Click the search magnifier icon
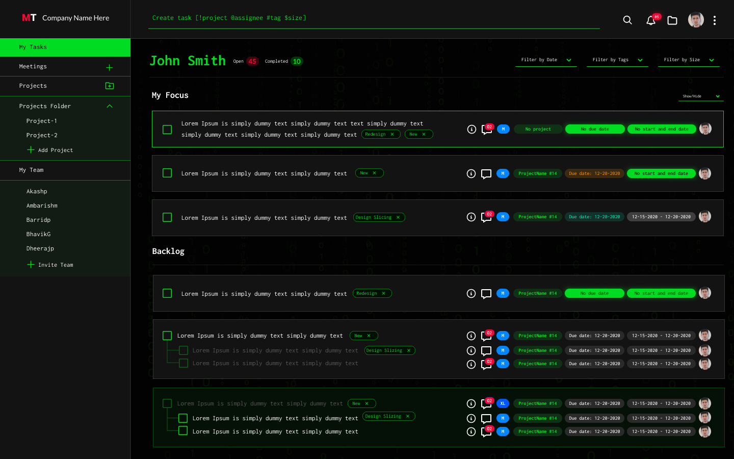Screen dimensions: 734x459 [627, 20]
